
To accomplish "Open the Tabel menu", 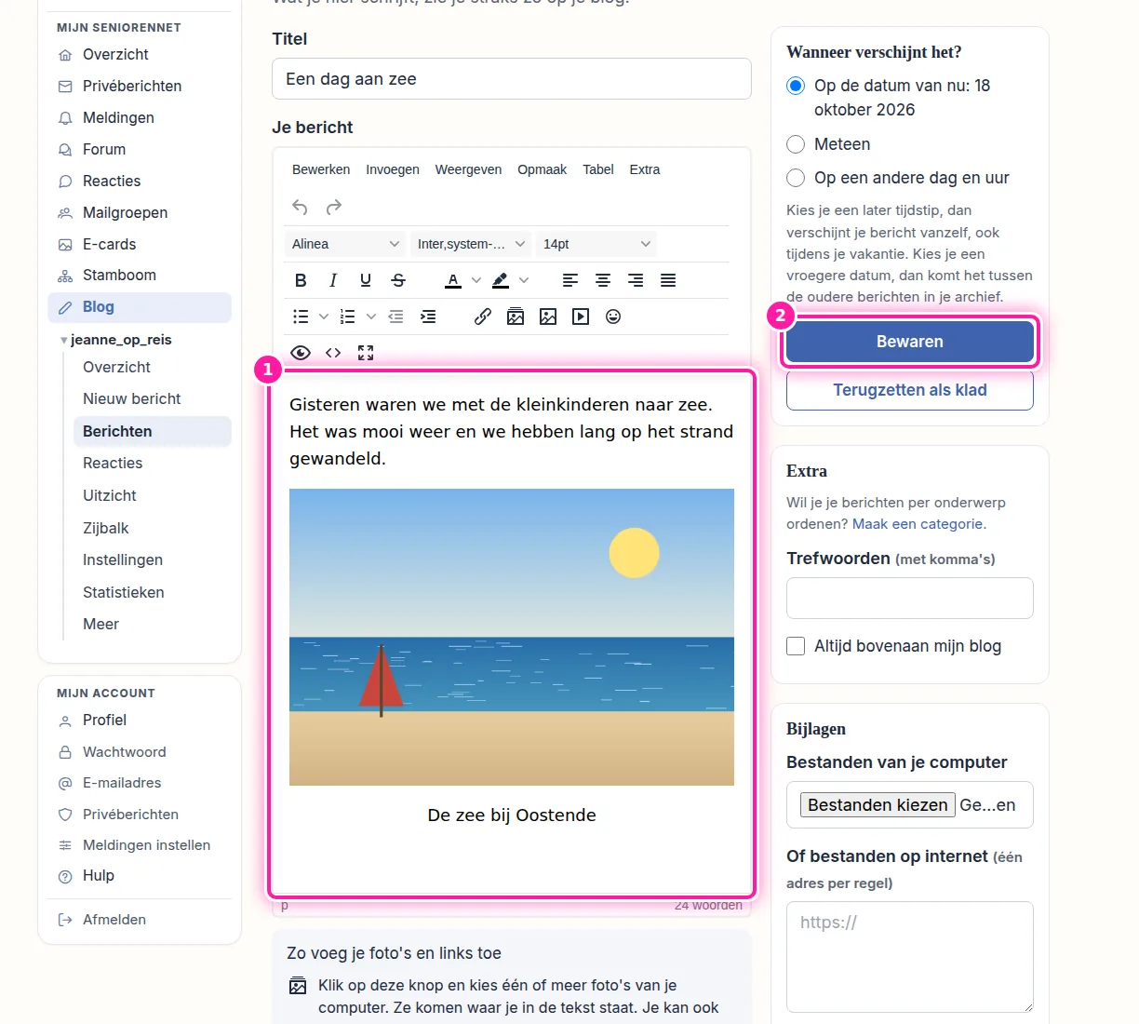I will click(598, 169).
